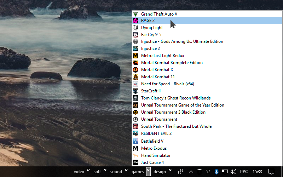Click the Ghost Recon Wildlands skull icon
Screen dimensions: 283x177
135,98
